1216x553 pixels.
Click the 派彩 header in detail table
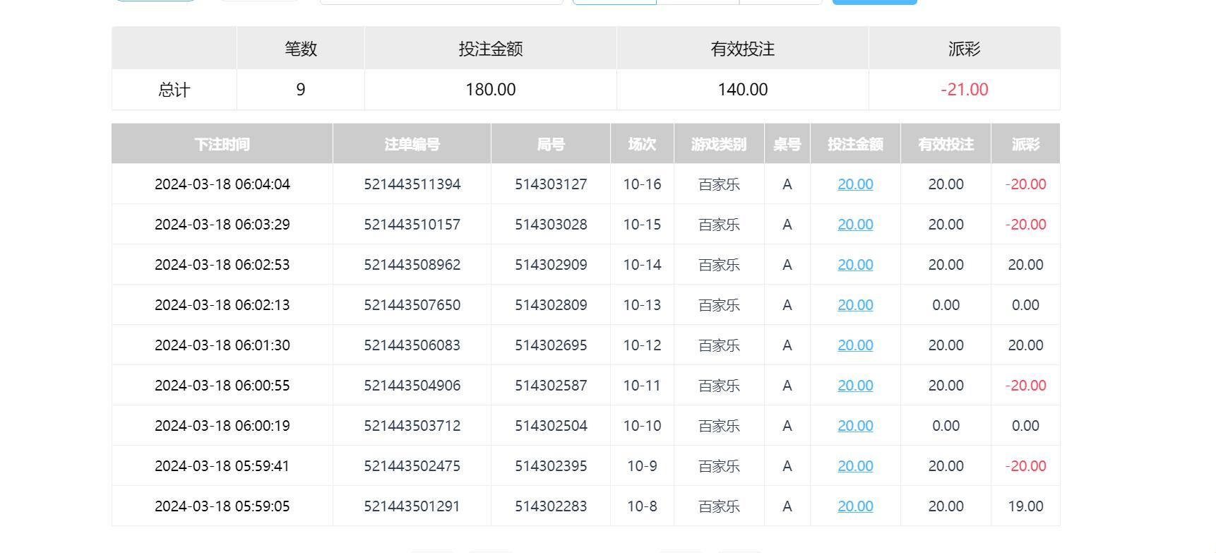1025,144
